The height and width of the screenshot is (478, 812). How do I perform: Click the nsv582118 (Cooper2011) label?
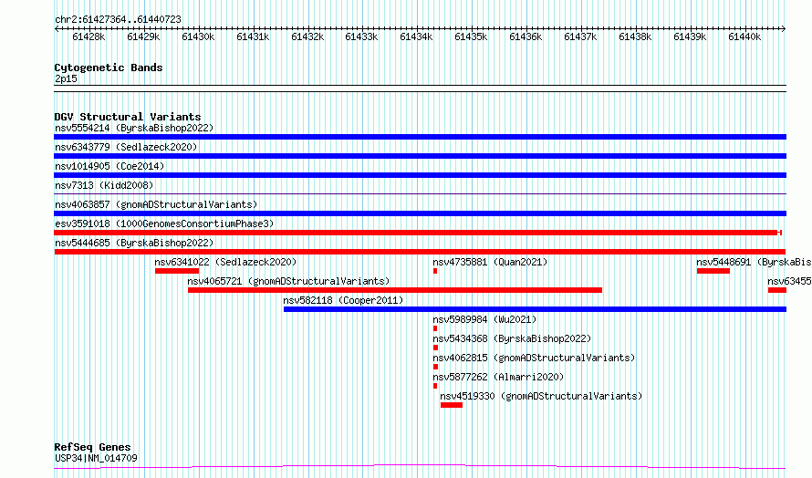click(343, 300)
